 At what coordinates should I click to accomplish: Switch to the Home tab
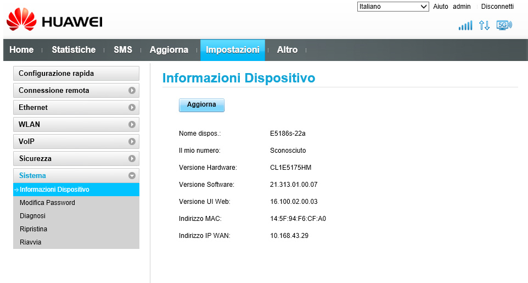(21, 50)
